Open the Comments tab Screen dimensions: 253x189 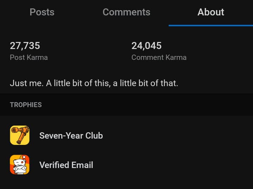[126, 12]
